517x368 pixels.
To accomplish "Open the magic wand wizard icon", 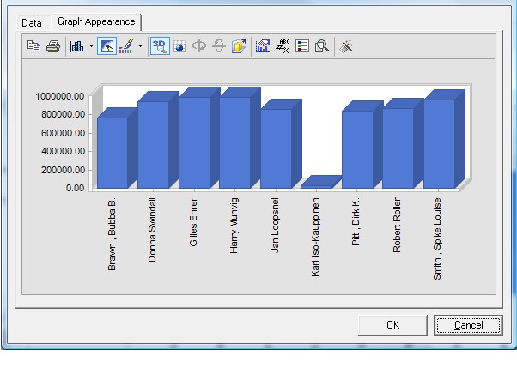I will (x=346, y=46).
